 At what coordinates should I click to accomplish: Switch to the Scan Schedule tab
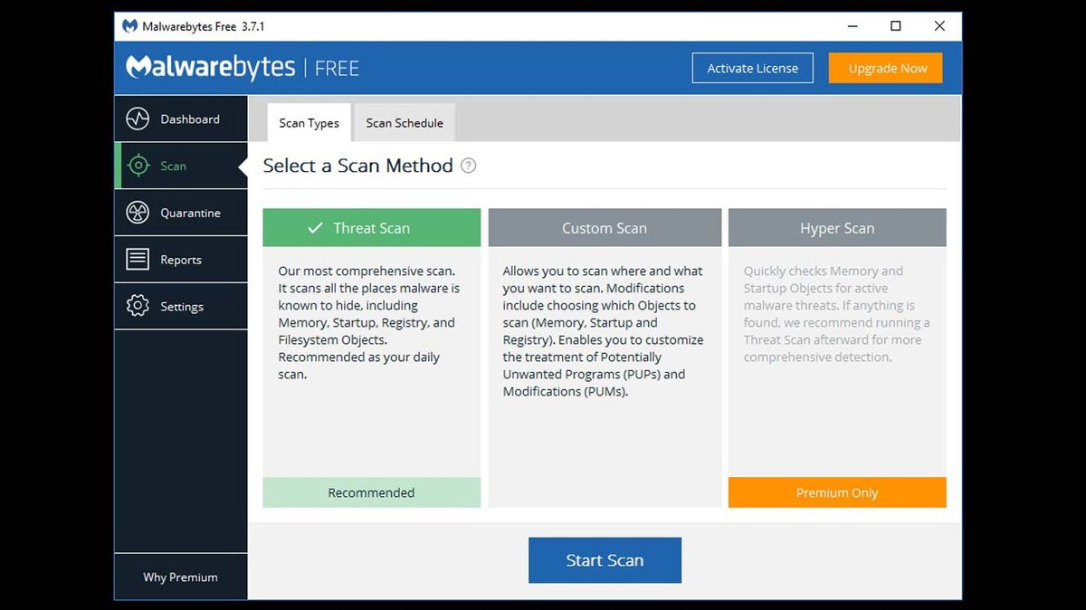[x=405, y=123]
